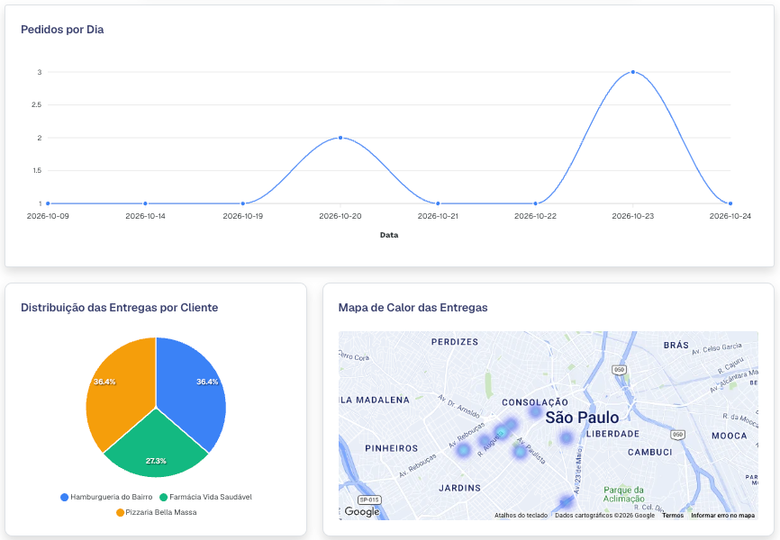Toggle Farmácia Vida Saudável legend item
The height and width of the screenshot is (540, 780).
[205, 497]
